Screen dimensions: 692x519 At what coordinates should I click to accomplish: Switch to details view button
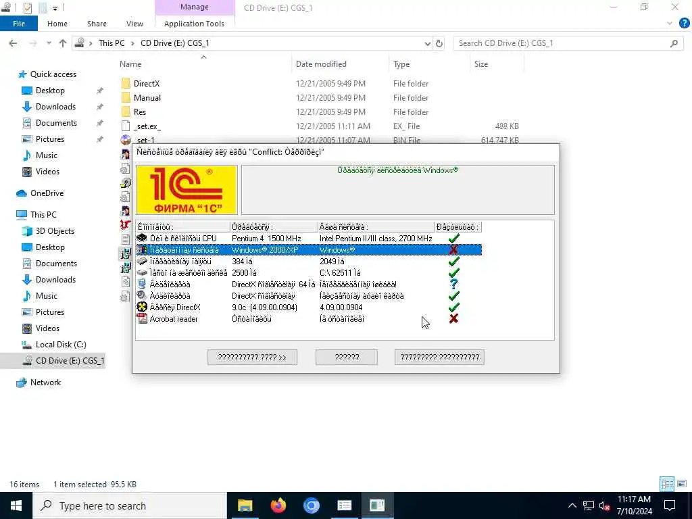tap(667, 484)
